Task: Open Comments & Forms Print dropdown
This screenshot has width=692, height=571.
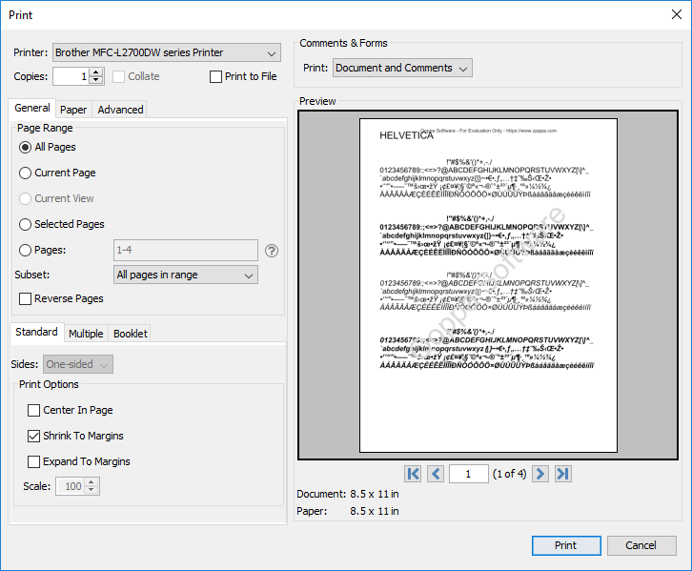Action: 401,68
